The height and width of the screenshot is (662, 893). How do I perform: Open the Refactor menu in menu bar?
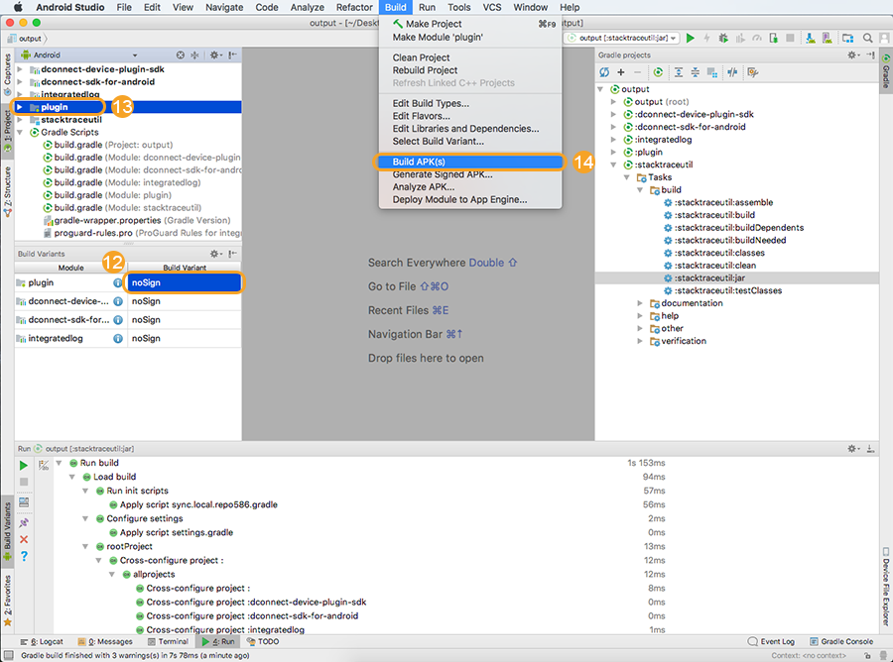[x=354, y=7]
